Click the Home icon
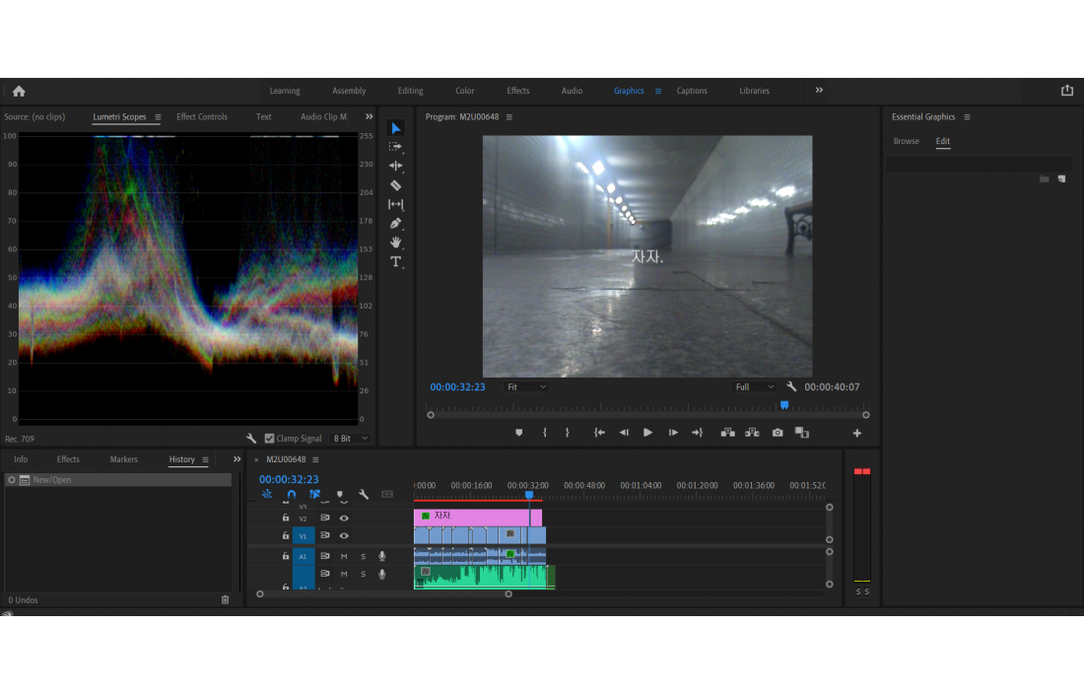The image size is (1084, 695). click(x=19, y=91)
